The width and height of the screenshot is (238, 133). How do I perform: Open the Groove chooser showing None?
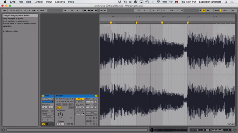coord(48,114)
